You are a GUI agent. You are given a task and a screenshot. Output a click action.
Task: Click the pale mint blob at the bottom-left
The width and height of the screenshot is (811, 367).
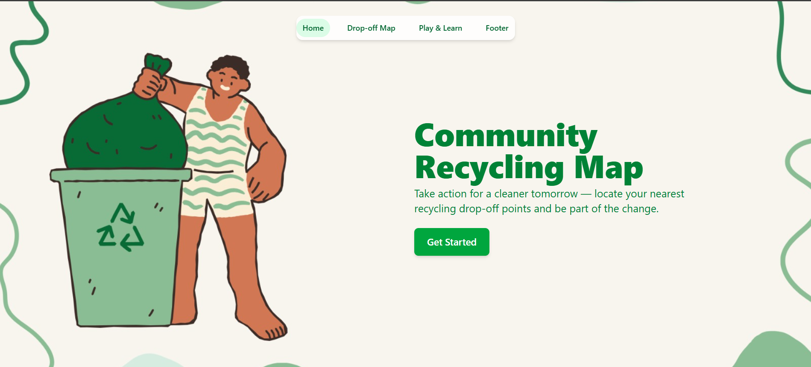click(x=149, y=361)
